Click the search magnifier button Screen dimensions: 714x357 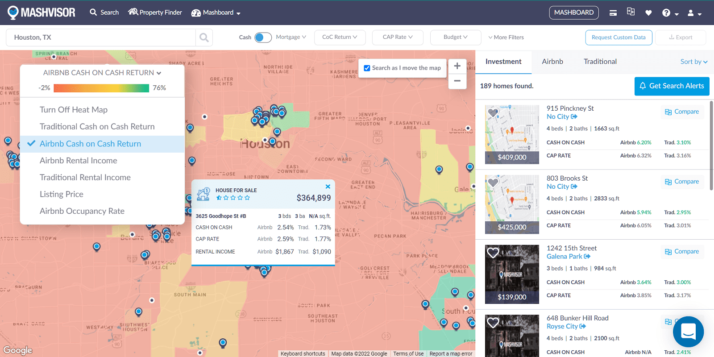tap(204, 37)
